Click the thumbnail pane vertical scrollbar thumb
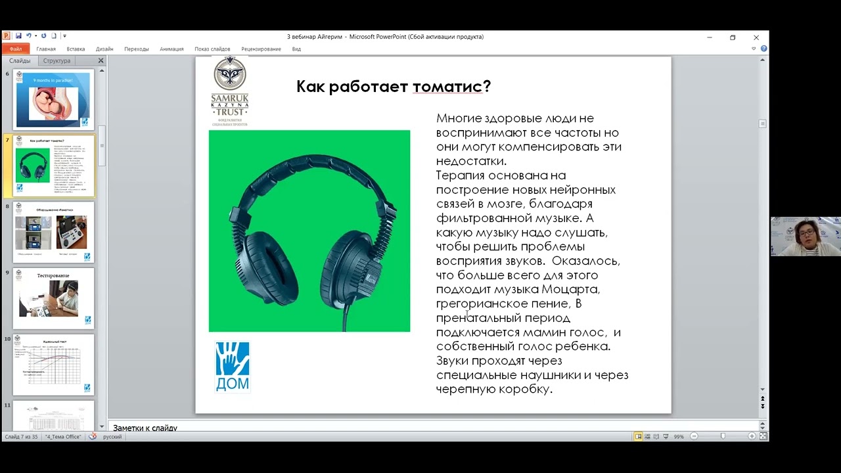Viewport: 841px width, 473px height. [102, 146]
